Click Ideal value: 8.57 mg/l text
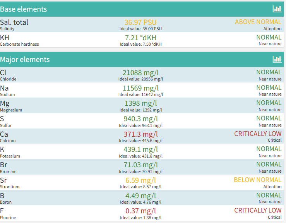The width and height of the screenshot is (286, 223). [140, 187]
